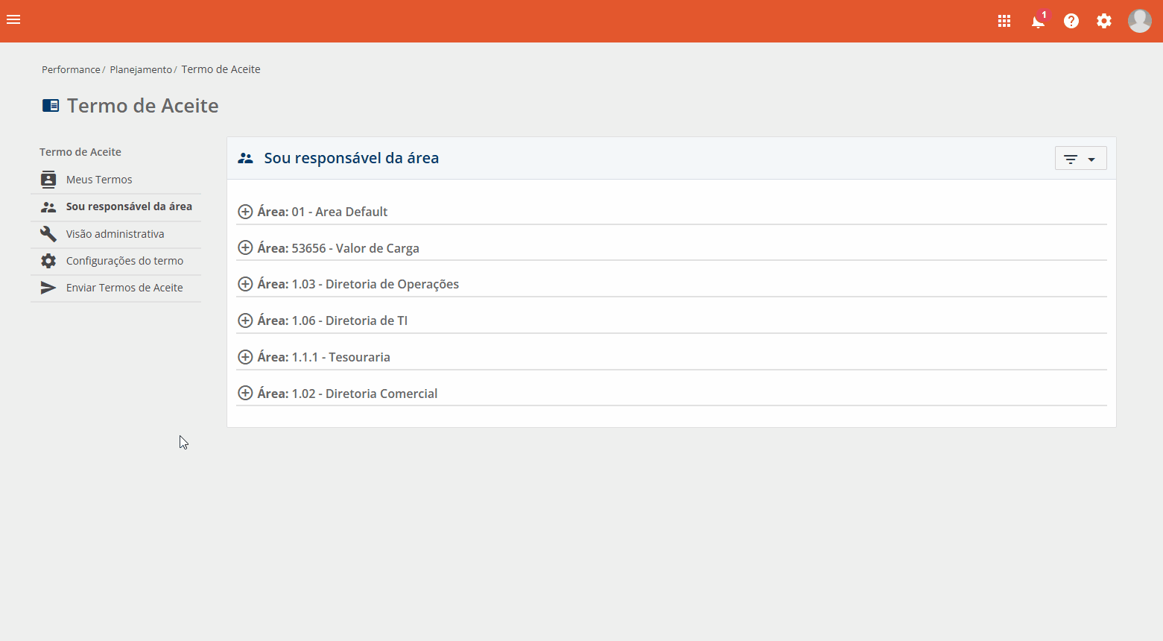This screenshot has height=641, width=1163.
Task: Open the user profile avatar
Action: click(1139, 21)
